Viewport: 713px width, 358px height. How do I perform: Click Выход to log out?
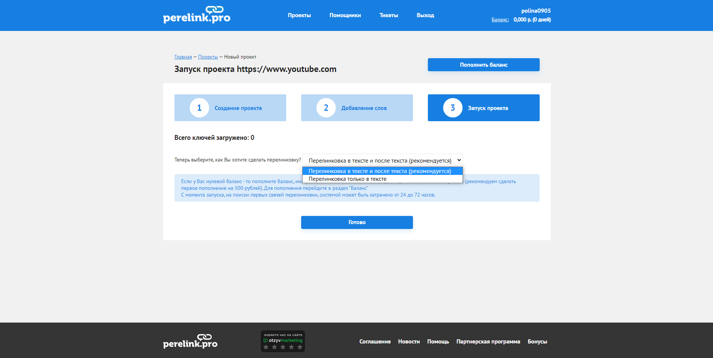[425, 15]
